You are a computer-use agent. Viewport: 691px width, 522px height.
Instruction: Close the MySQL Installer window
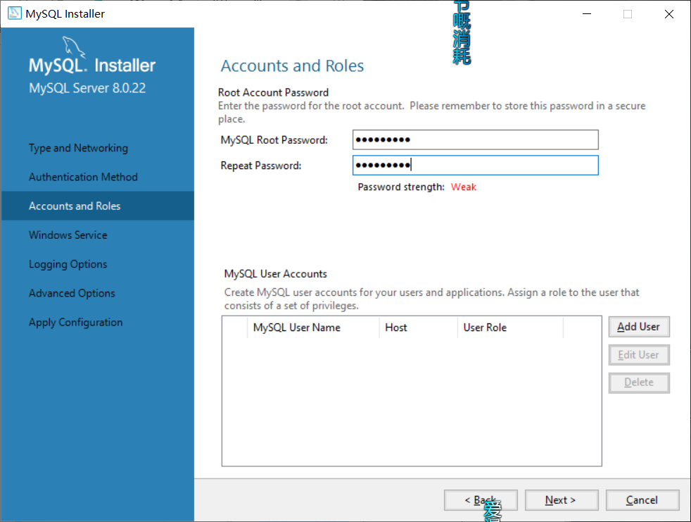tap(669, 13)
